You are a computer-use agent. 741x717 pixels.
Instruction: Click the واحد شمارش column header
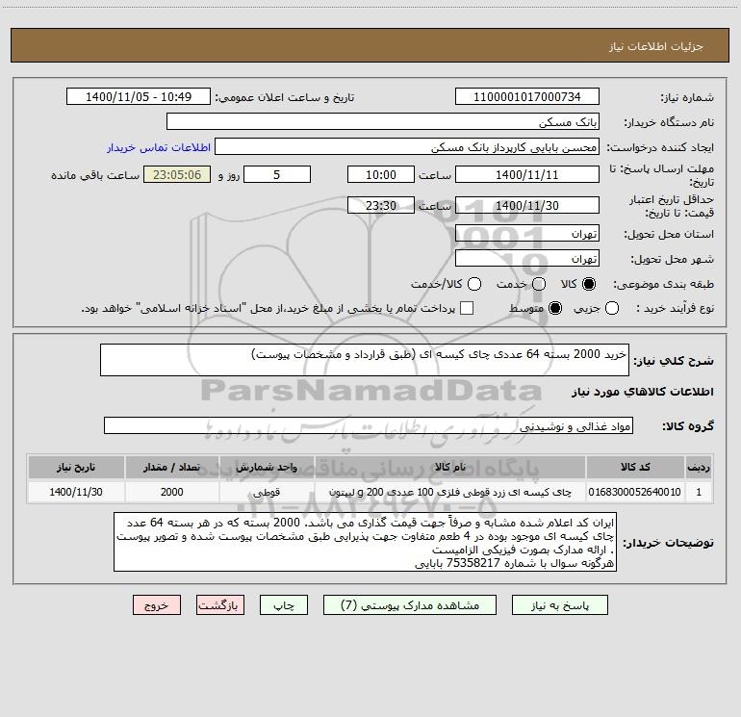(267, 467)
